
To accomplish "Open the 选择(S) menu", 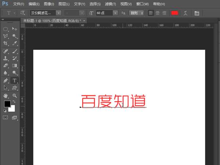I will point(95,4).
